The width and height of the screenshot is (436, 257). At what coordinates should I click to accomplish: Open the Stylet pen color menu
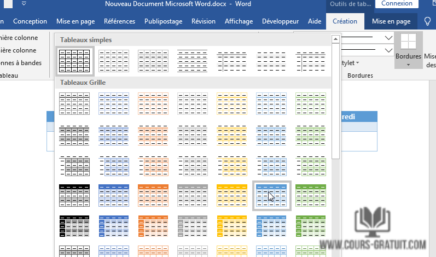pos(348,63)
